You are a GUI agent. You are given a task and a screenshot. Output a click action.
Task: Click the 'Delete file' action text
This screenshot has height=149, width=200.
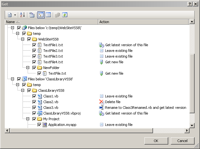(x=113, y=102)
